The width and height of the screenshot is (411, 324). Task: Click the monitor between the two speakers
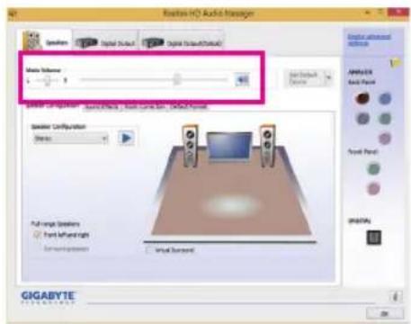point(229,147)
